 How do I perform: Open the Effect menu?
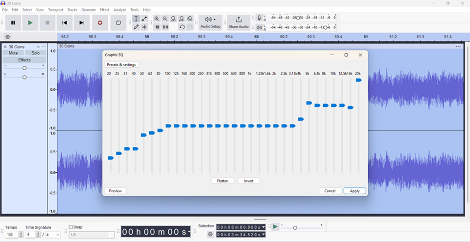coord(105,10)
